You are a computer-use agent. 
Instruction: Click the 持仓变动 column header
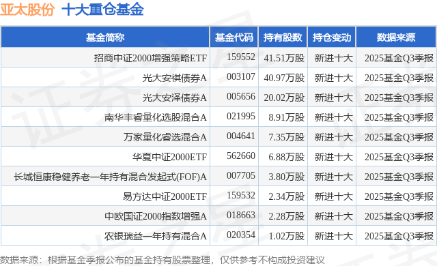coord(332,38)
